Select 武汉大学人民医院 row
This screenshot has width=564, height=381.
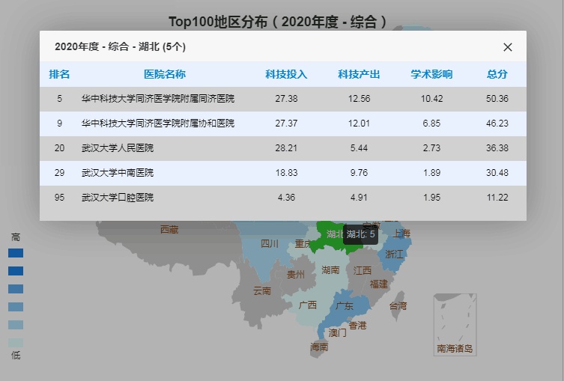pos(283,148)
